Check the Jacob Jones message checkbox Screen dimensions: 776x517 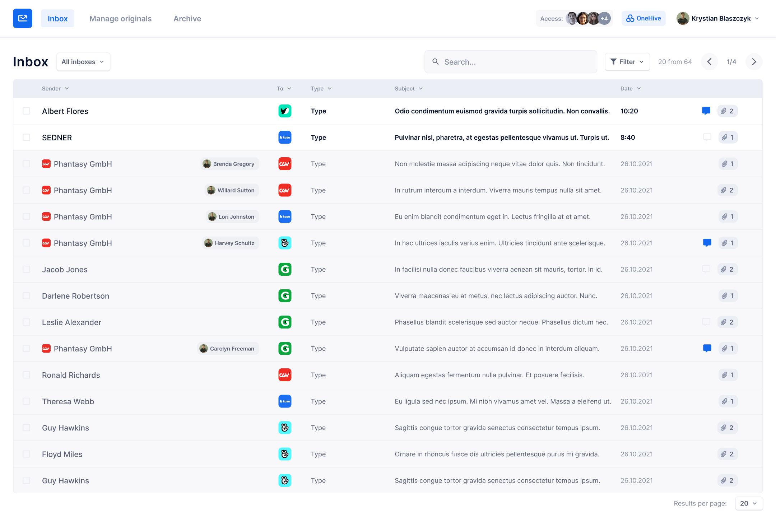coord(26,269)
